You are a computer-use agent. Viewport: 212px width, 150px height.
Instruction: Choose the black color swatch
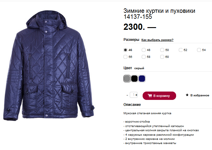pyautogui.click(x=134, y=78)
